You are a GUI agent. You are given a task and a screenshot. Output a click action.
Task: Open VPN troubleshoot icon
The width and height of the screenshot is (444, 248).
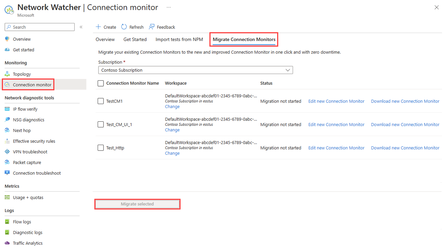coord(7,152)
